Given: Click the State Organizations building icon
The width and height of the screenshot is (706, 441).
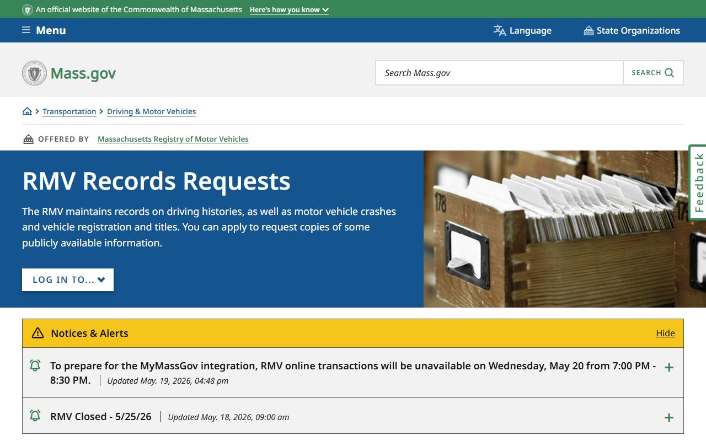Looking at the screenshot, I should click(x=589, y=31).
